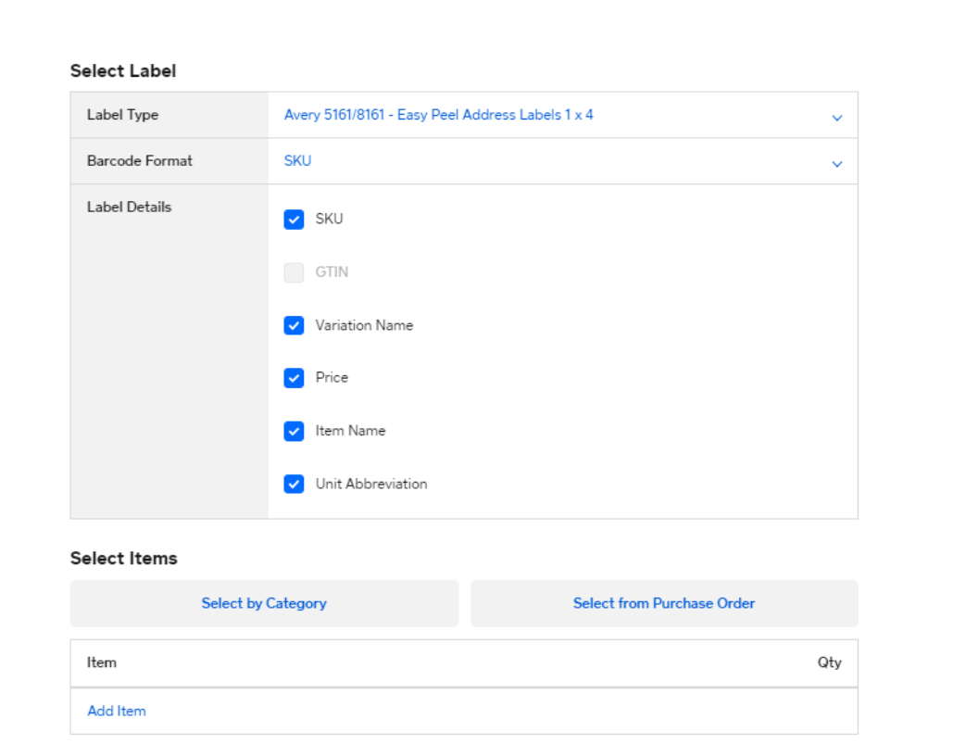The width and height of the screenshot is (978, 756).
Task: Click the Add Item link
Action: point(117,712)
